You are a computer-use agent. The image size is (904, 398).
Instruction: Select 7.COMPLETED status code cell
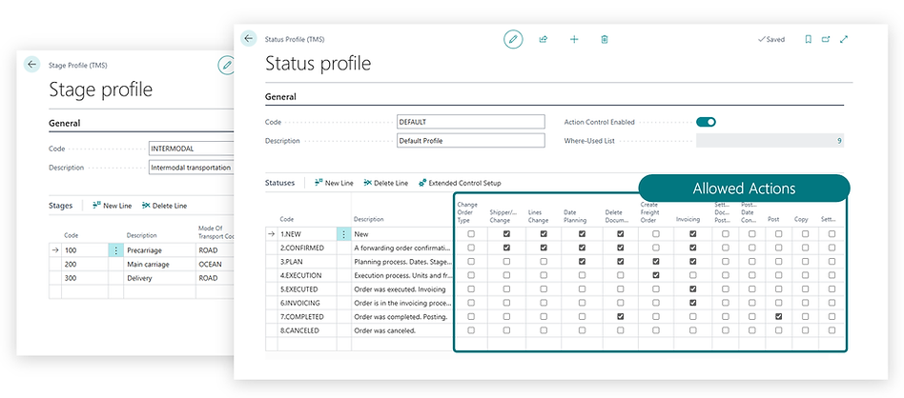(x=307, y=317)
